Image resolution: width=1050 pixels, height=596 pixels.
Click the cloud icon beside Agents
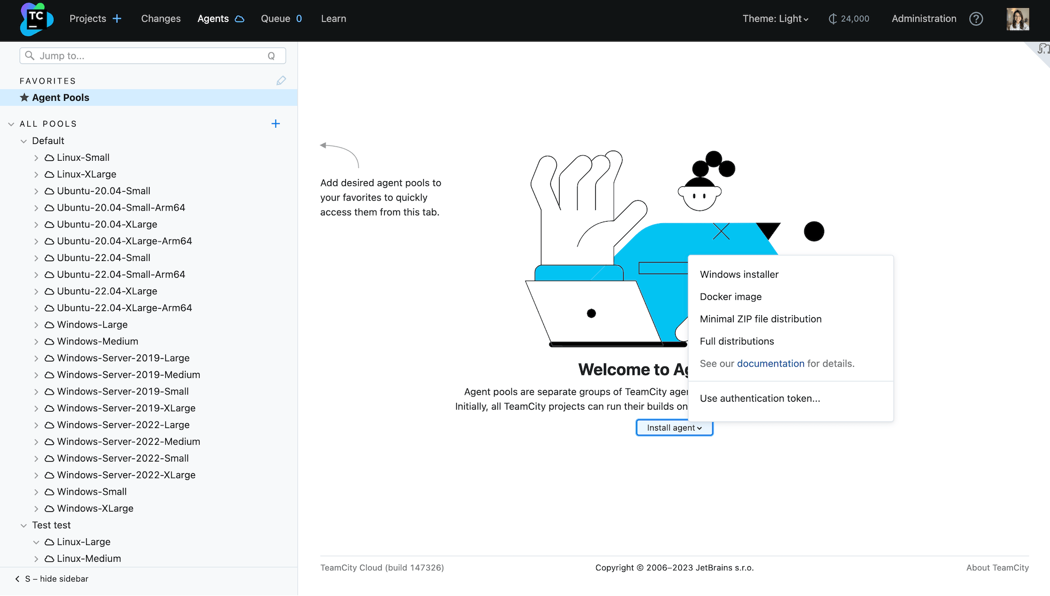coord(240,19)
